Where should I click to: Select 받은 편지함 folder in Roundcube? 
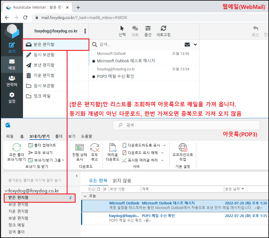click(x=56, y=44)
